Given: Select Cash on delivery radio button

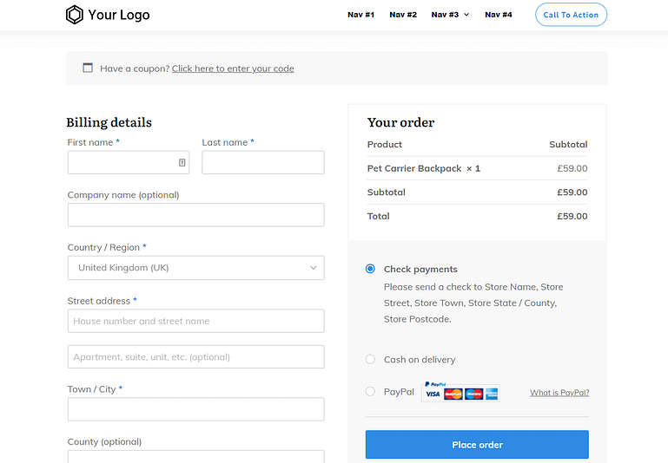Looking at the screenshot, I should [370, 359].
